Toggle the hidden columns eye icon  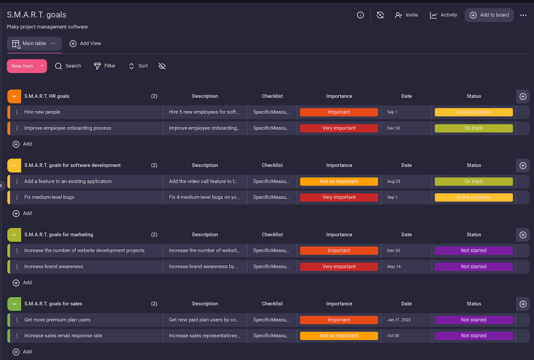pos(162,66)
